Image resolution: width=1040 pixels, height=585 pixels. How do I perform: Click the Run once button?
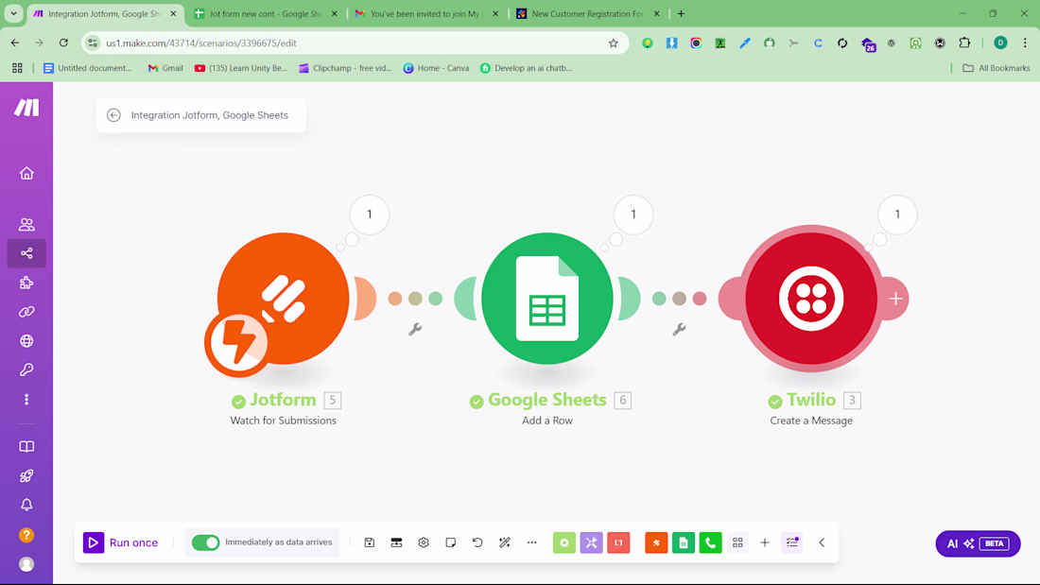(x=121, y=542)
